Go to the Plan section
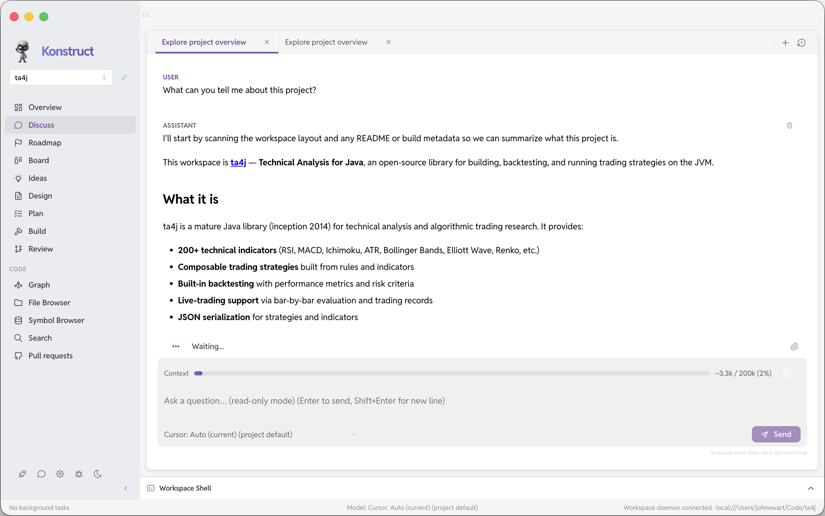 click(70, 214)
